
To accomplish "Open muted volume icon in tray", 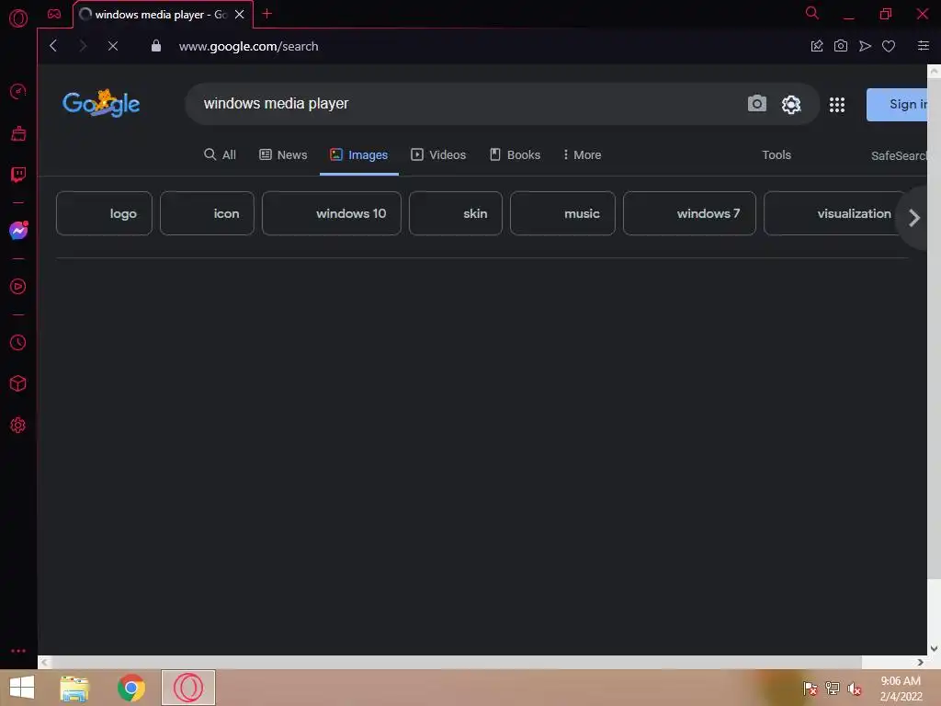I will point(855,689).
